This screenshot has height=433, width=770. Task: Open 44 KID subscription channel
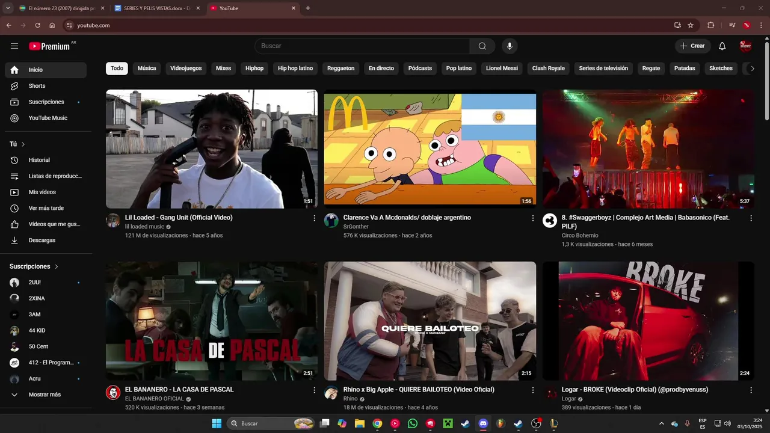click(x=46, y=331)
